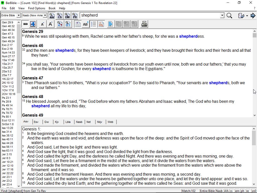
Task: Click the grayed copy pages icon
Action: [x=118, y=24]
